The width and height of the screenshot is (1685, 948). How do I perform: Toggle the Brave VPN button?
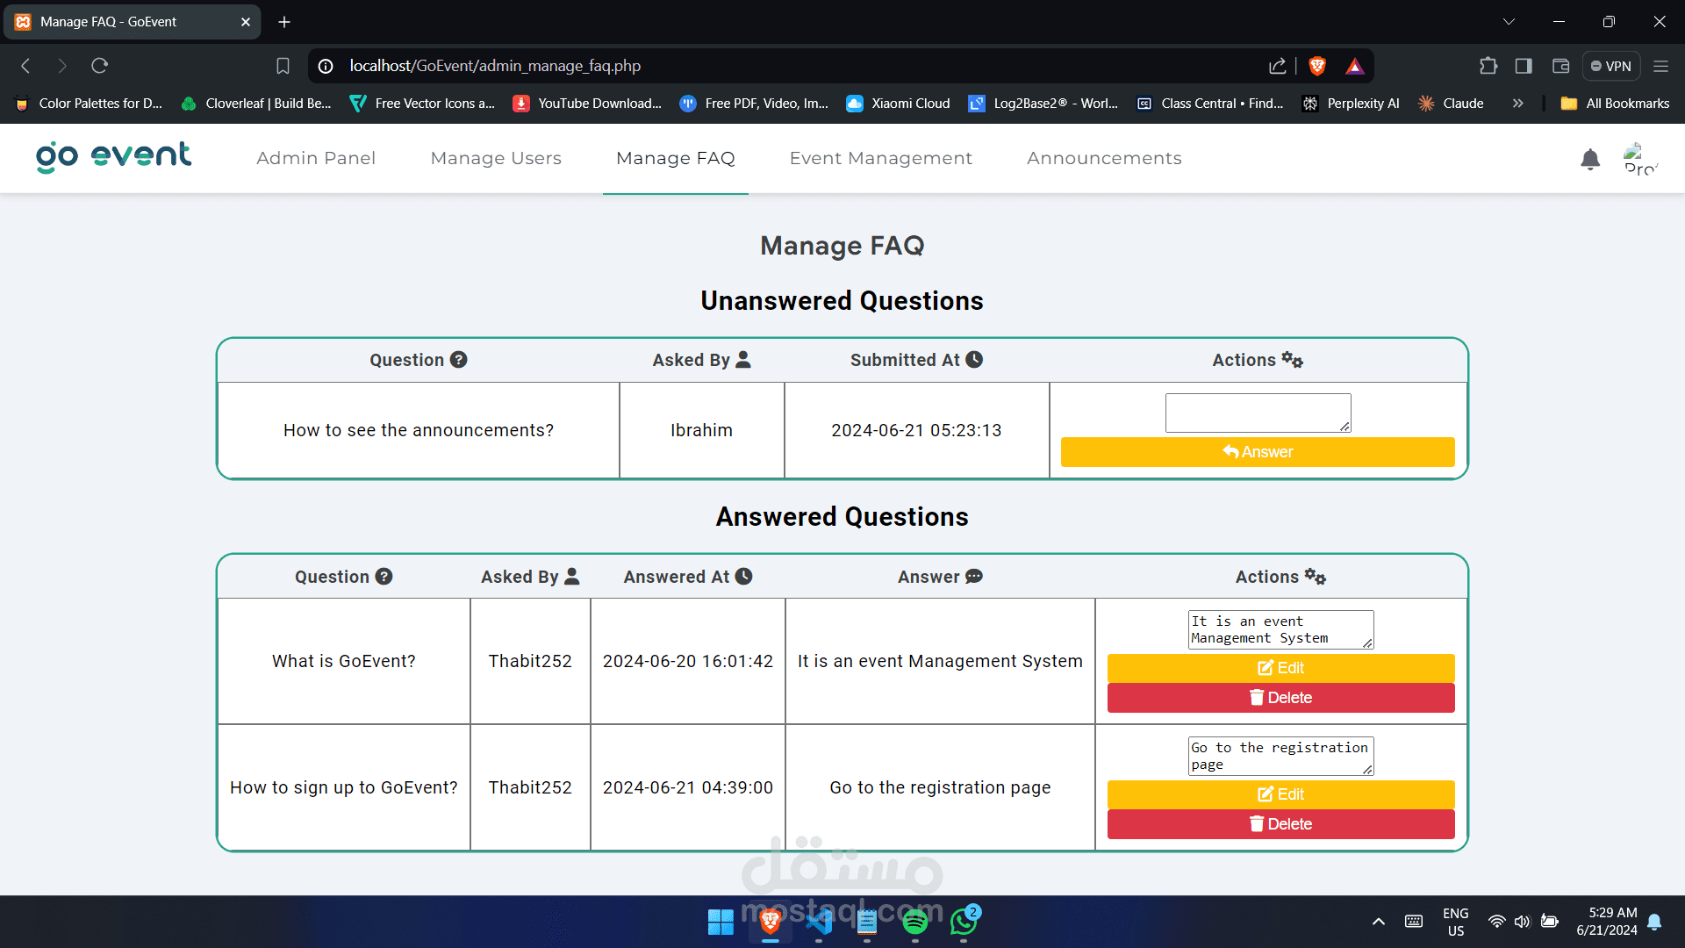[1610, 66]
